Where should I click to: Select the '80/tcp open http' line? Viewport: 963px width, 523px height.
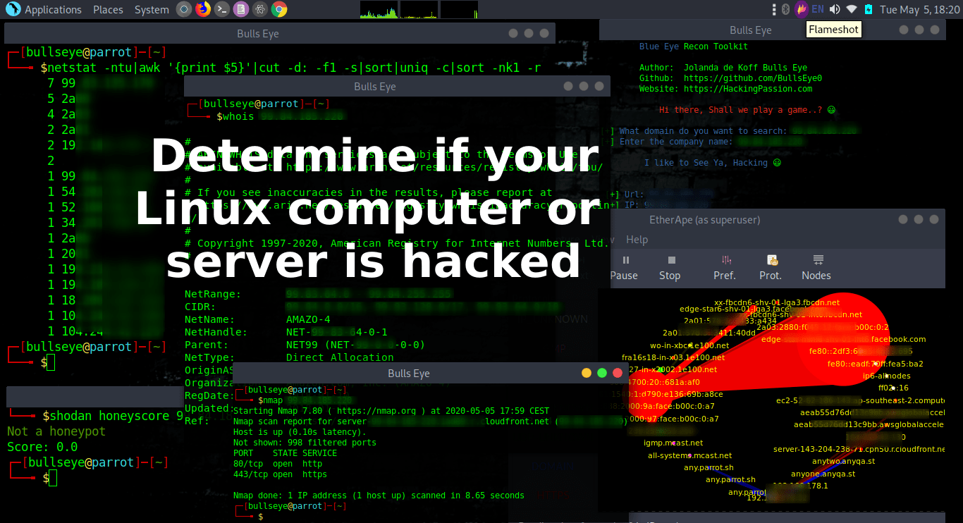click(x=278, y=464)
